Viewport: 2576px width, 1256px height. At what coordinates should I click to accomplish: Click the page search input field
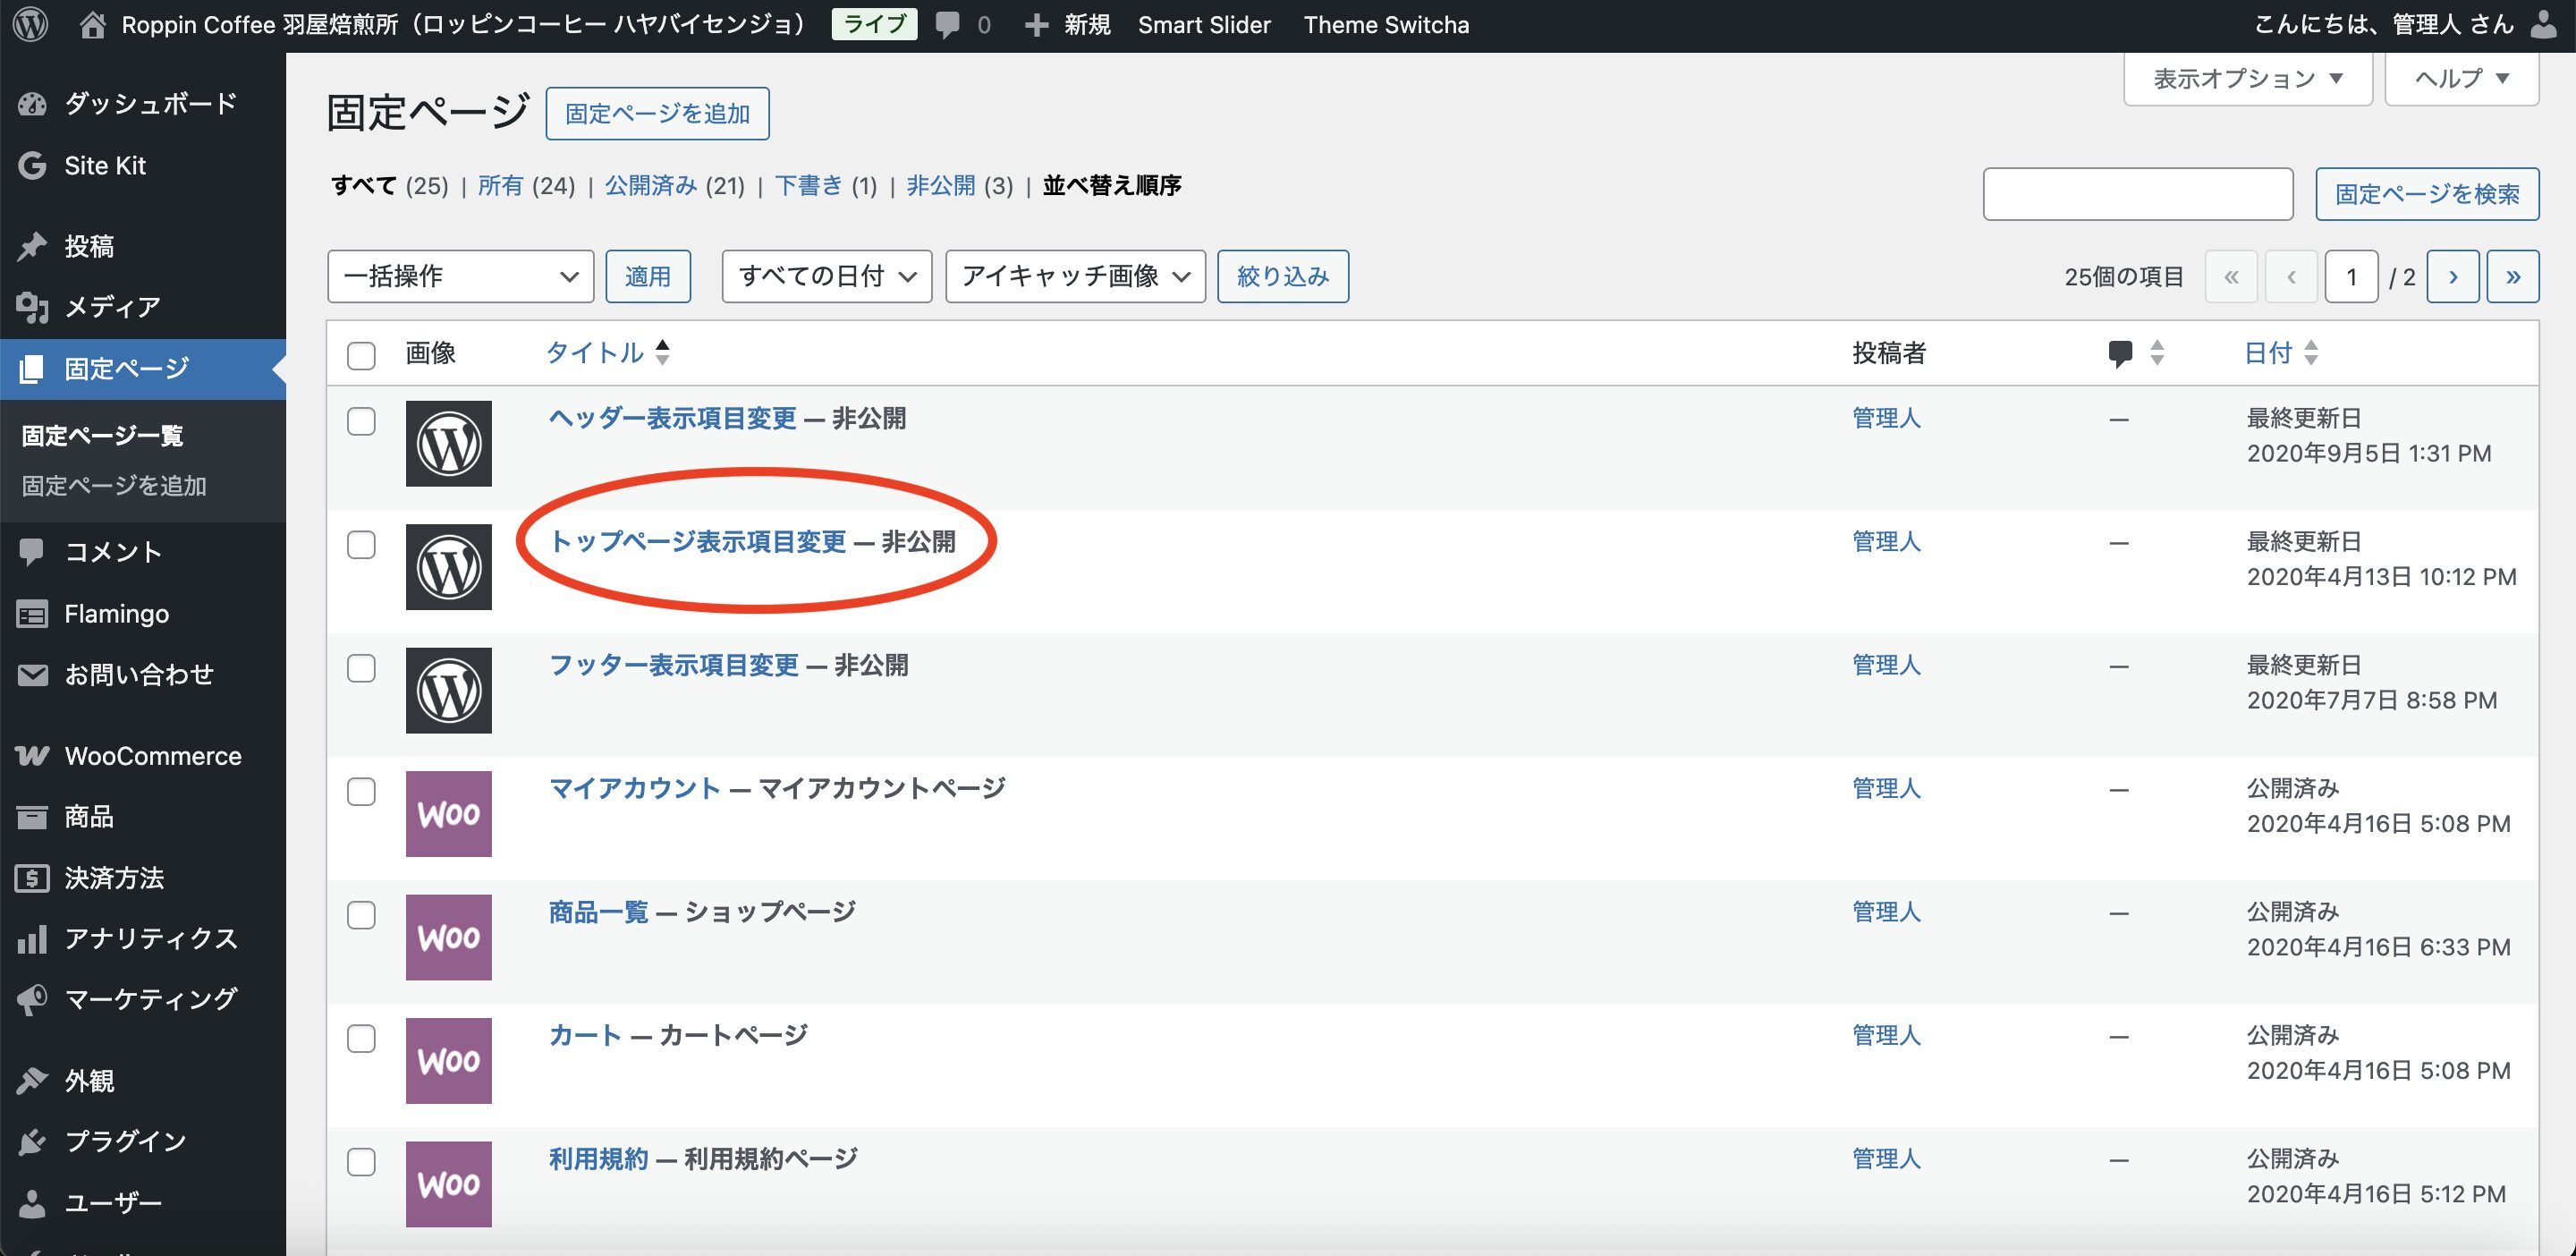(x=2137, y=194)
